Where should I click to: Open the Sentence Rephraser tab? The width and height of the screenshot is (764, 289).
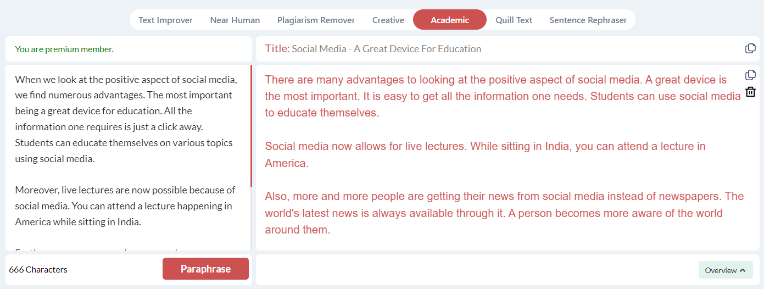(588, 20)
